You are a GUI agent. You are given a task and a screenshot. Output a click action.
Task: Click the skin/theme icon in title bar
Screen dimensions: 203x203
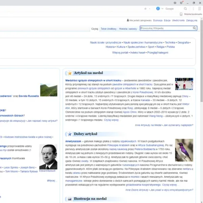(175, 3)
